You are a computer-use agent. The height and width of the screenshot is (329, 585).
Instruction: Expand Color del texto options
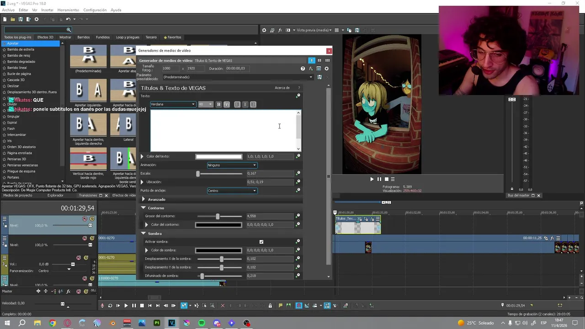pos(142,156)
